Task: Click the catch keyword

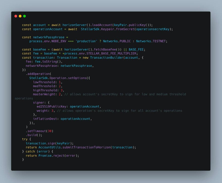Action: pyautogui.click(x=30, y=151)
